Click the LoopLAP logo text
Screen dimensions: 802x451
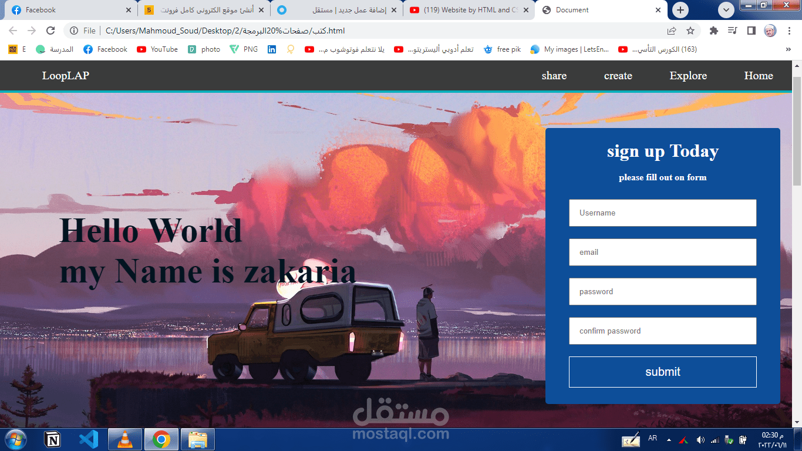[66, 76]
